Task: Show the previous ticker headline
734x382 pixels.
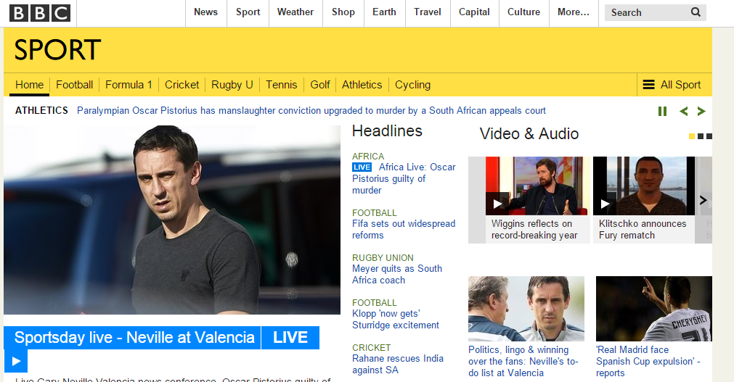Action: tap(683, 112)
